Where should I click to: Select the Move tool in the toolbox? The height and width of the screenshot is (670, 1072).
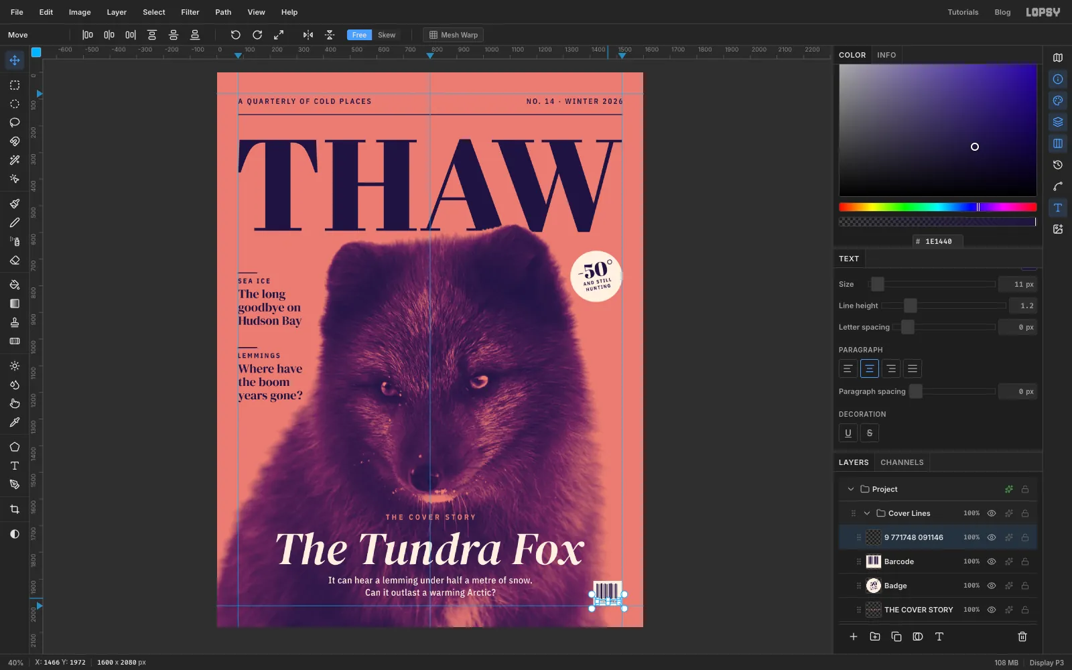[15, 60]
